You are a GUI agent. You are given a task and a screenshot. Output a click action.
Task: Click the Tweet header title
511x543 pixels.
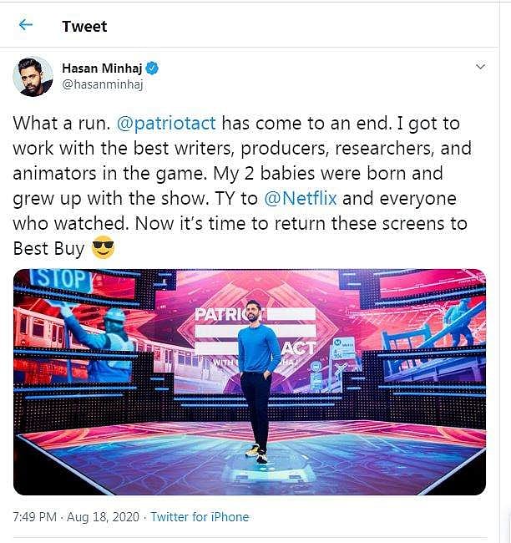pos(84,26)
